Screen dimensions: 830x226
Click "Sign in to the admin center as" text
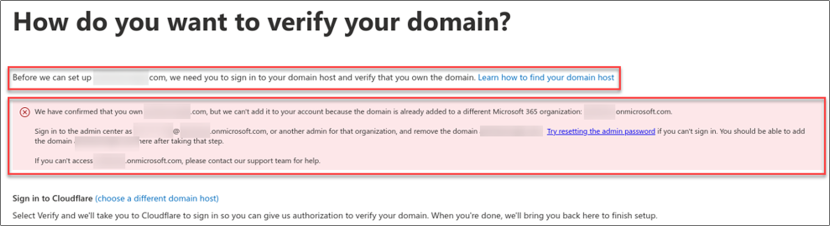83,131
